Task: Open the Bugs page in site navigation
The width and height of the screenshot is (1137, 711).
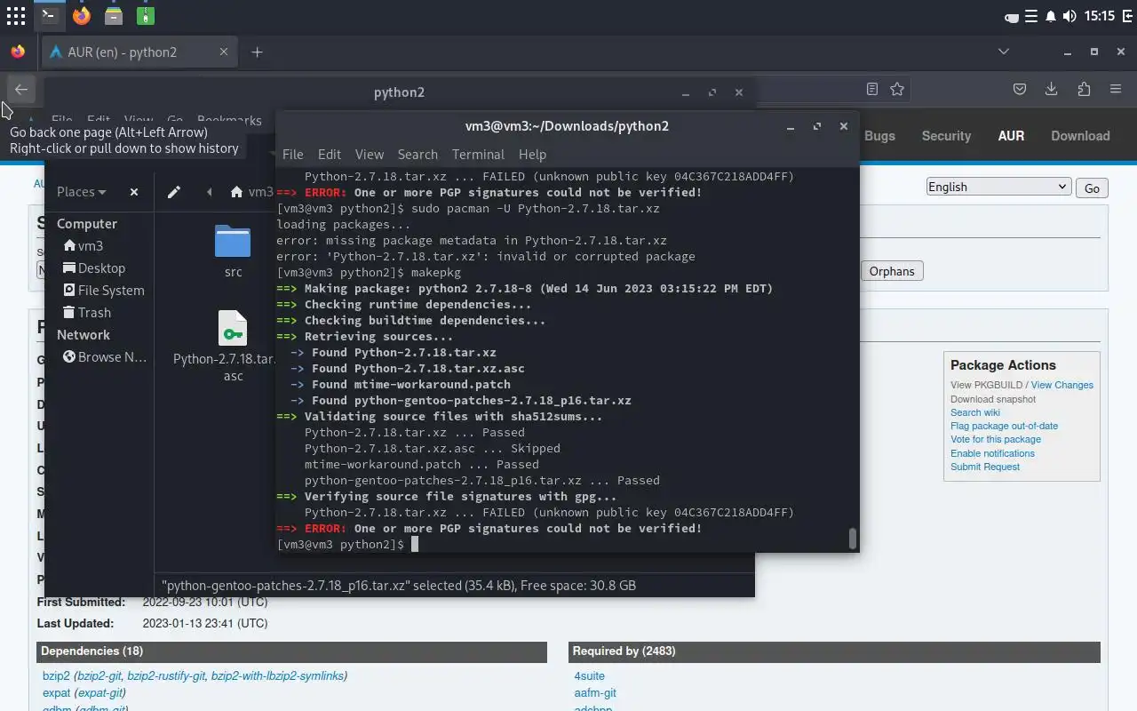Action: pos(879,136)
